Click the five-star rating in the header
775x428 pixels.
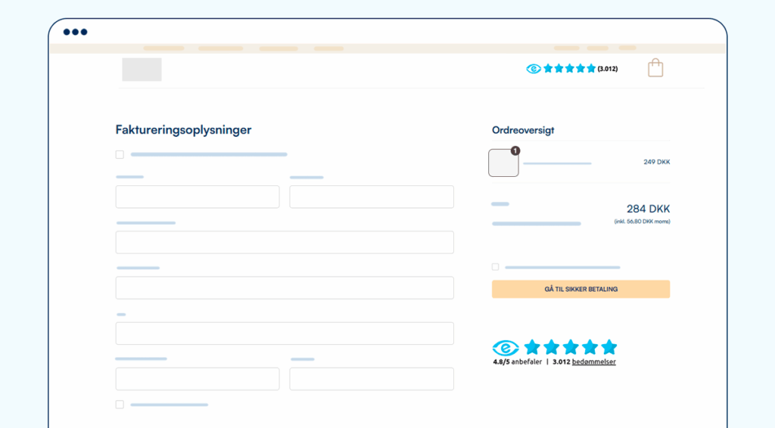570,69
